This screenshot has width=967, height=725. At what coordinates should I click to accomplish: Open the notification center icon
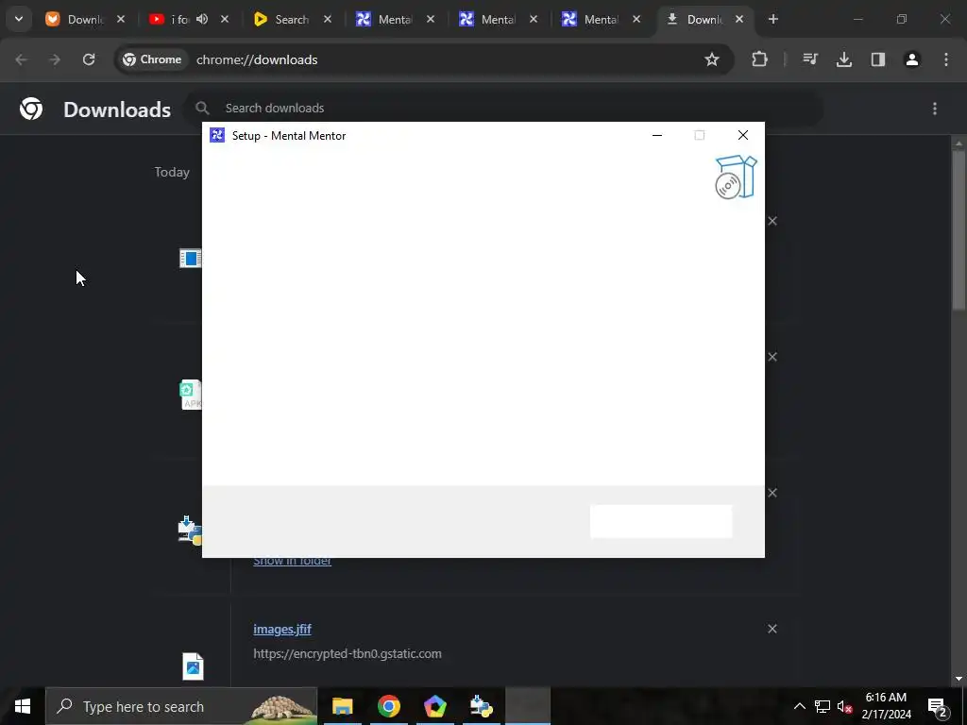click(938, 706)
